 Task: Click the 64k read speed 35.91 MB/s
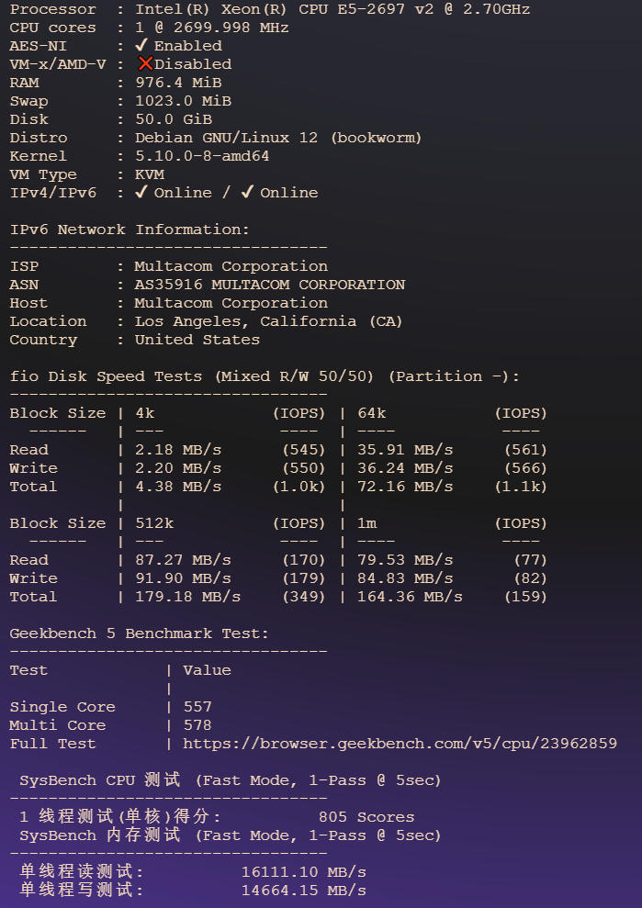tap(405, 450)
